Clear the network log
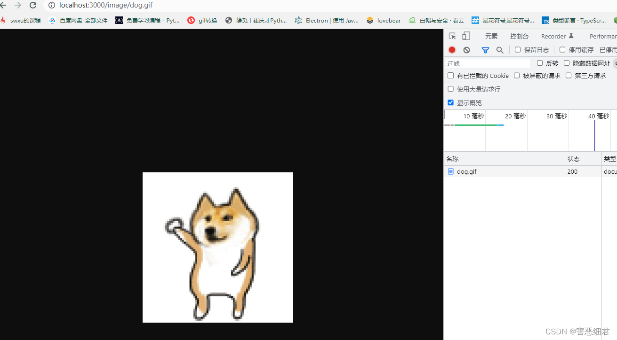Image resolution: width=617 pixels, height=340 pixels. [x=466, y=50]
